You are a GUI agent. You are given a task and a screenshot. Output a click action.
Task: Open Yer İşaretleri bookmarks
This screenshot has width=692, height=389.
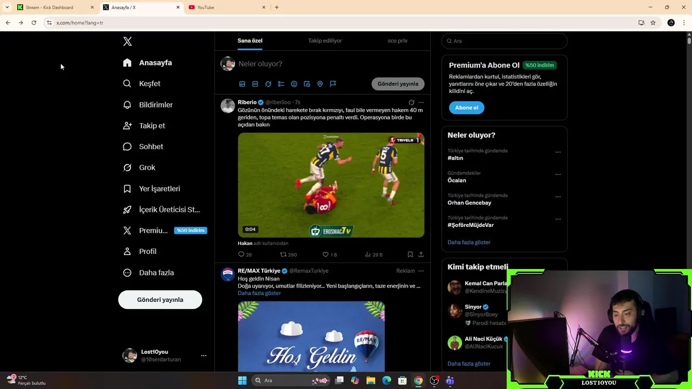pyautogui.click(x=152, y=189)
